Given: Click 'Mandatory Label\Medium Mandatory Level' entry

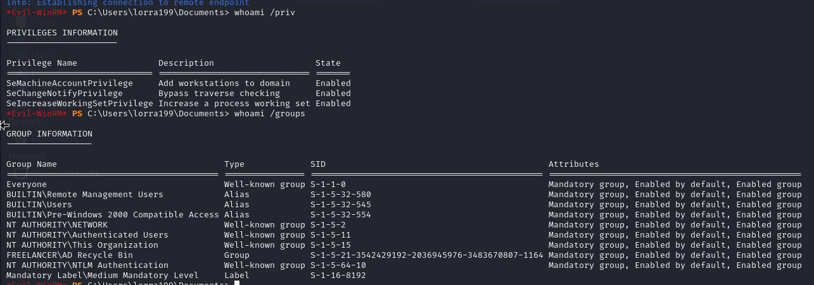Looking at the screenshot, I should tap(103, 276).
